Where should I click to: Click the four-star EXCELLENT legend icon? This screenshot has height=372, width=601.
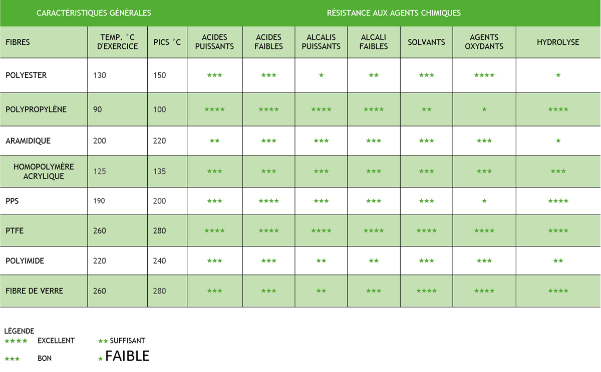[16, 341]
